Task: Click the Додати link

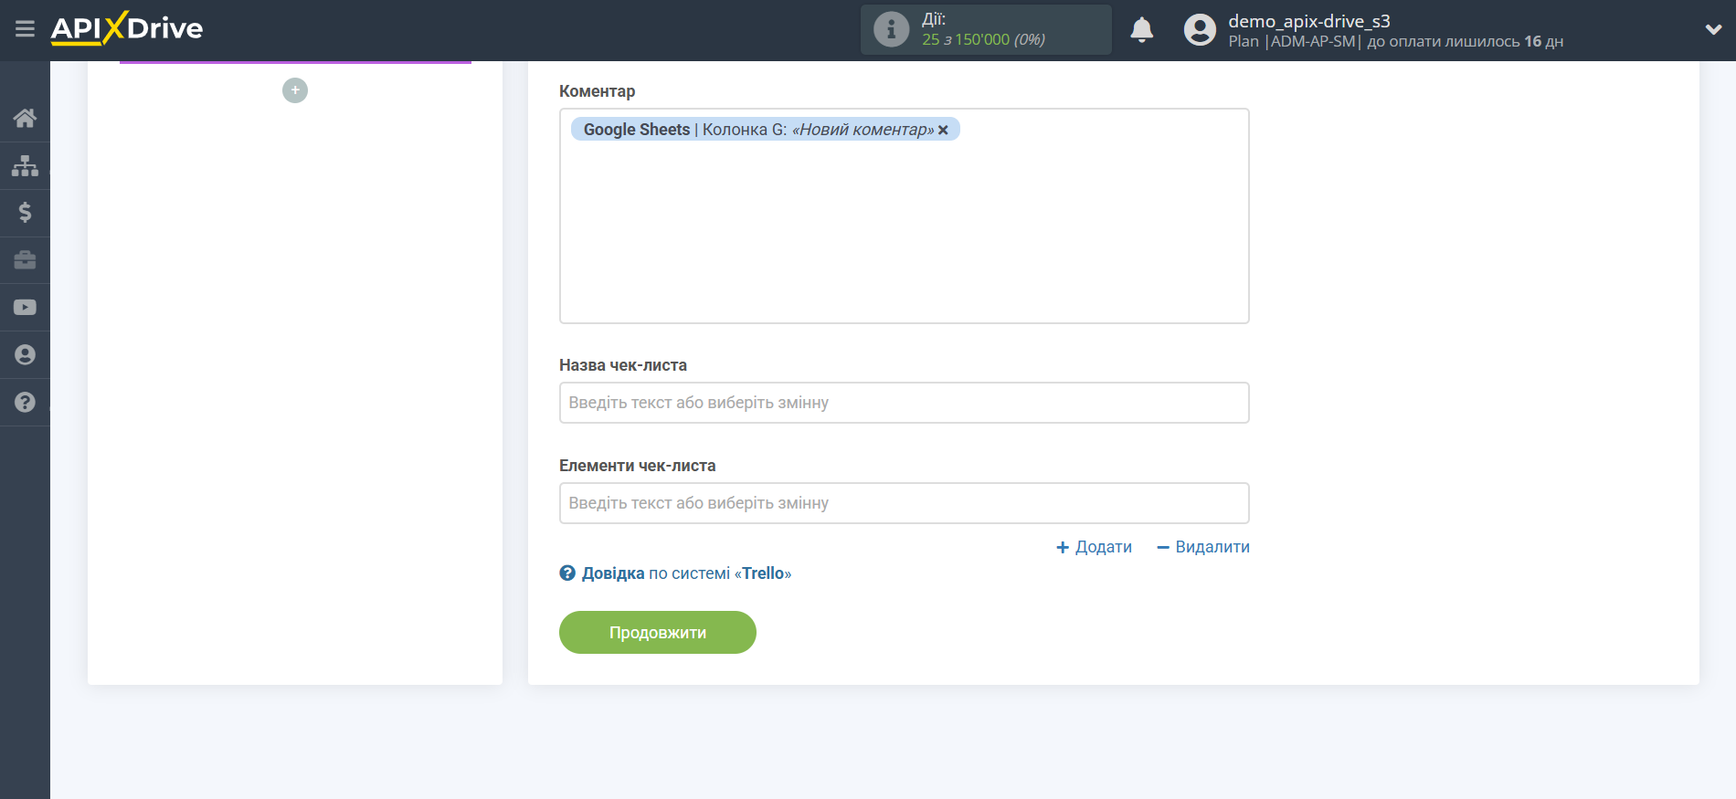Action: point(1094,547)
